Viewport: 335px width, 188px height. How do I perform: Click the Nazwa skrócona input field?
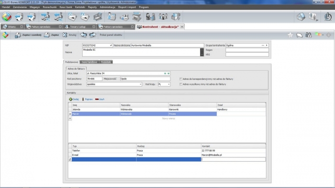(x=167, y=45)
